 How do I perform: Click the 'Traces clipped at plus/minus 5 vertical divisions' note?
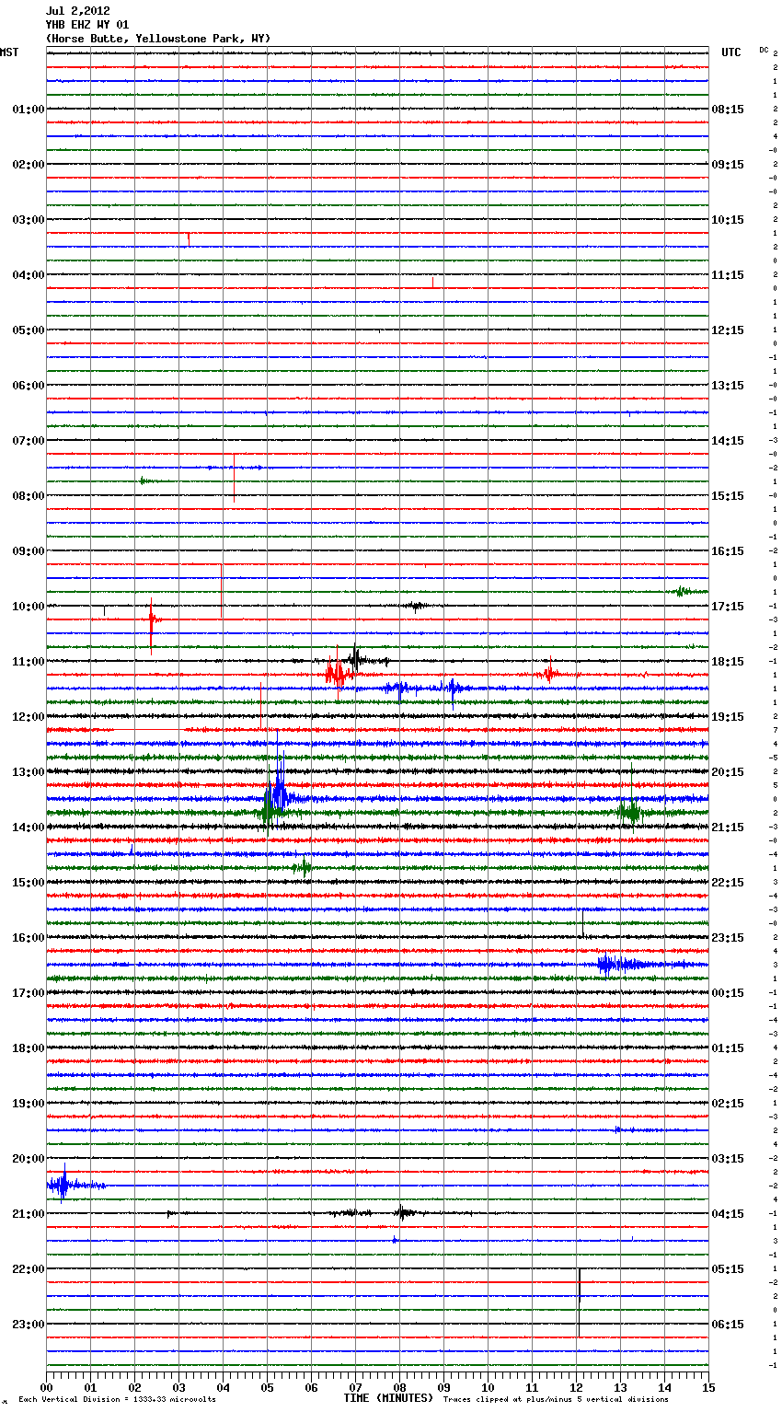[x=556, y=1400]
